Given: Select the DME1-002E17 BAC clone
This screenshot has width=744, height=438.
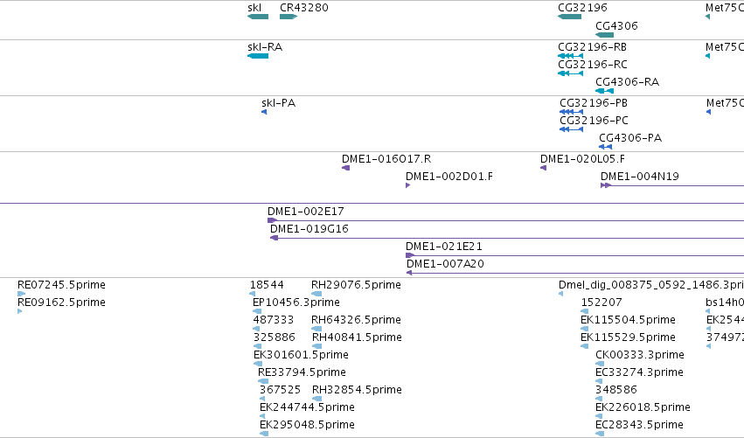Looking at the screenshot, I should pos(505,220).
